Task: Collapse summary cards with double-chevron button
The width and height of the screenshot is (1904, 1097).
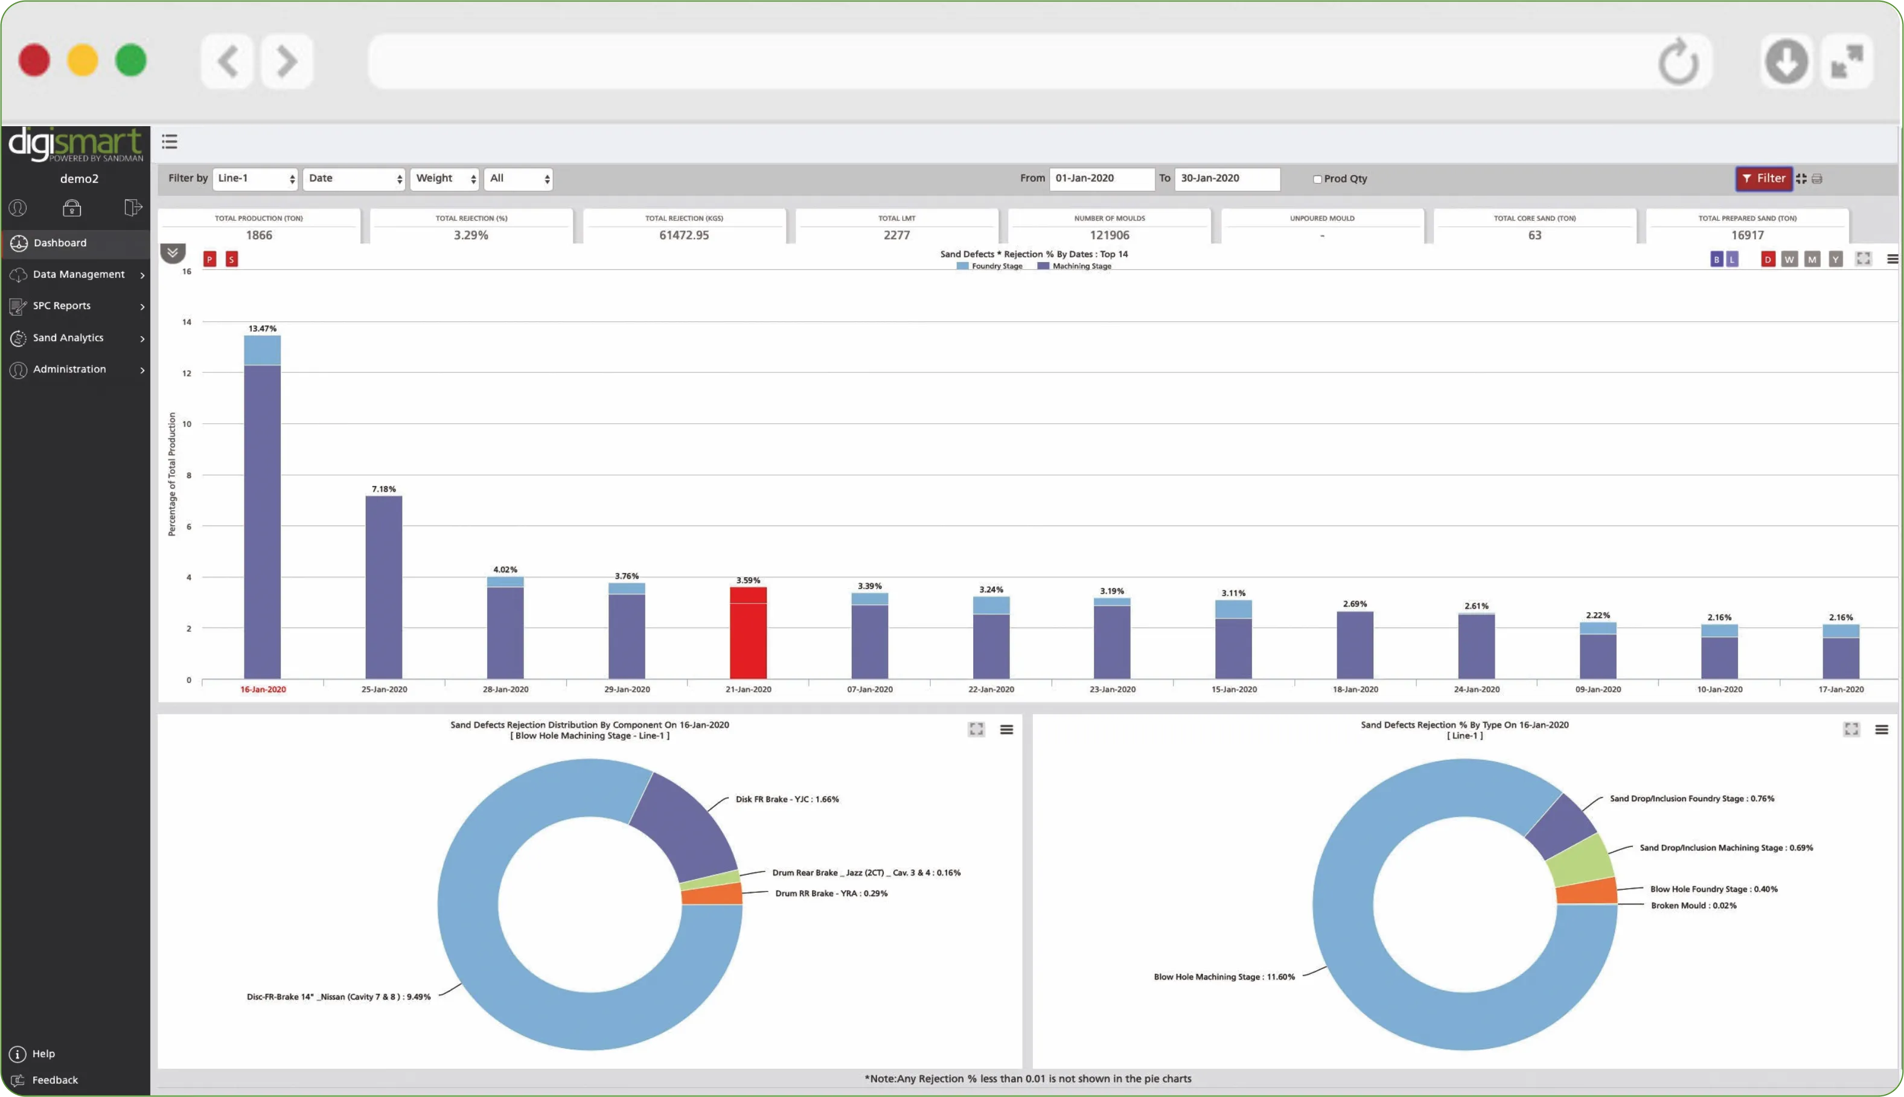Action: pos(173,252)
